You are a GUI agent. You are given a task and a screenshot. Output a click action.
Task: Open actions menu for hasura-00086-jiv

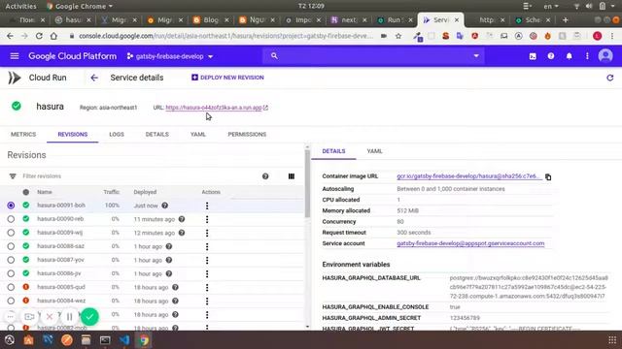pyautogui.click(x=207, y=273)
